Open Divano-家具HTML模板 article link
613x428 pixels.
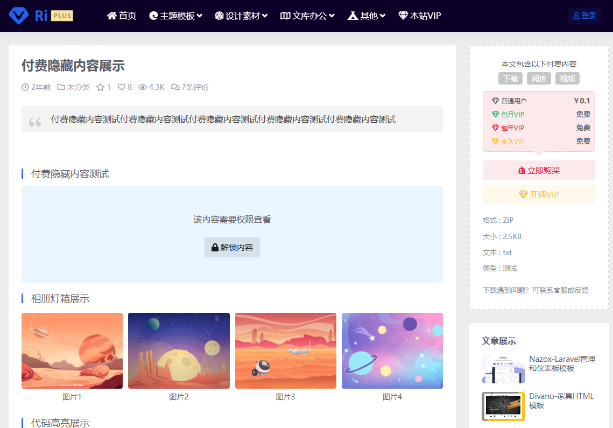pyautogui.click(x=561, y=401)
